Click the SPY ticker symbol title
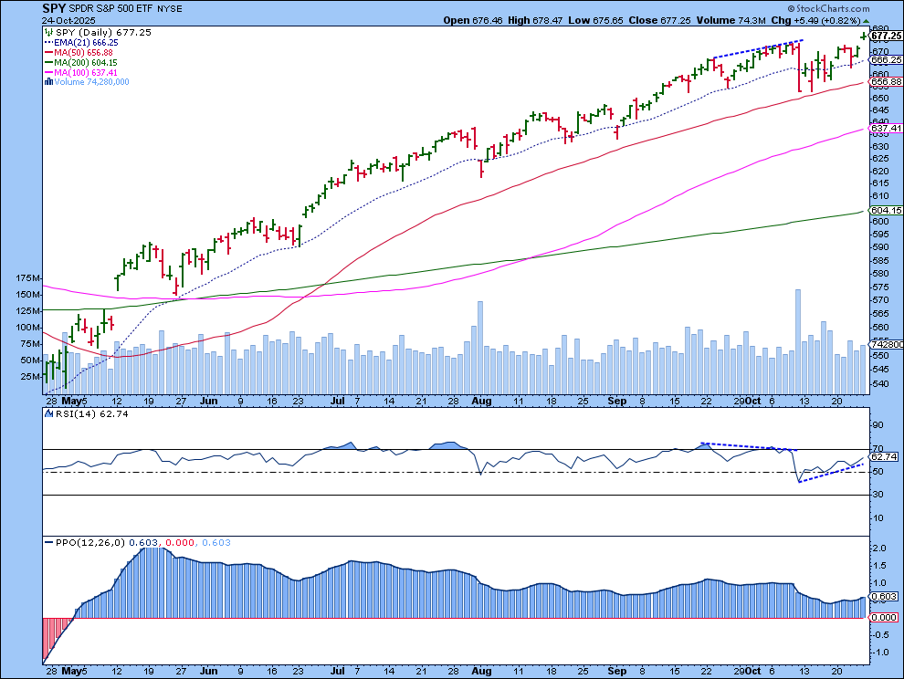 (53, 7)
